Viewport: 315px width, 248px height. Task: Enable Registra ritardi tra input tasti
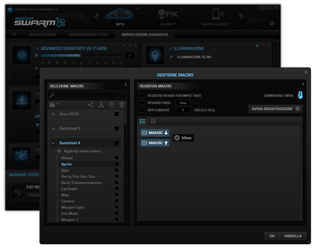tap(142, 95)
